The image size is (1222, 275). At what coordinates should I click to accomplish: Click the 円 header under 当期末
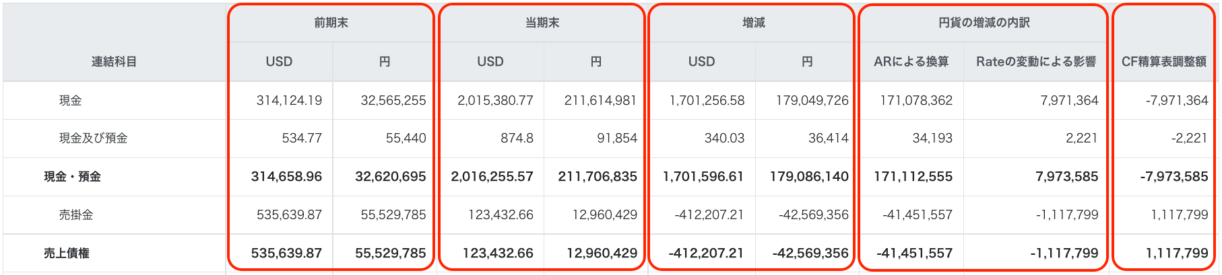pos(596,62)
